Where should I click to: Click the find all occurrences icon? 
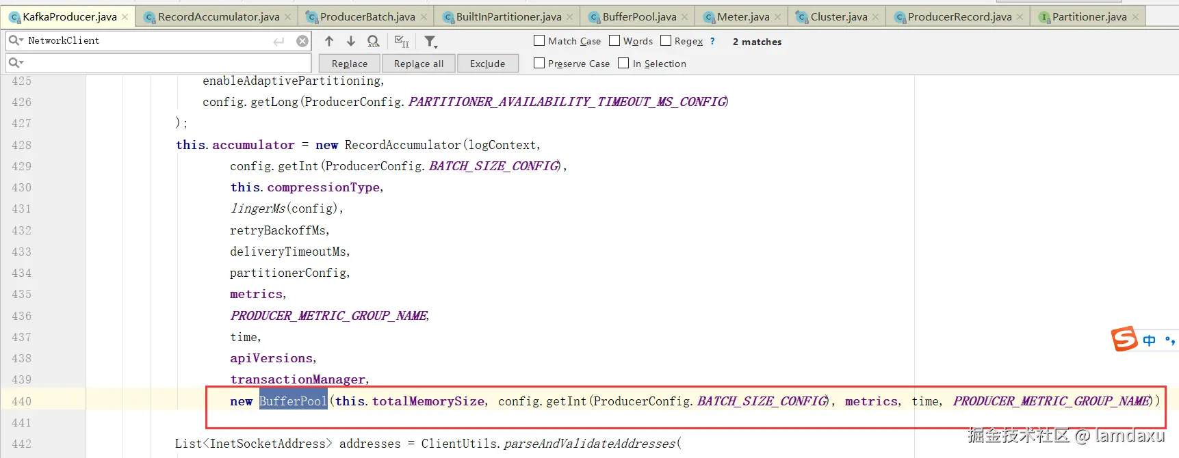coord(374,42)
